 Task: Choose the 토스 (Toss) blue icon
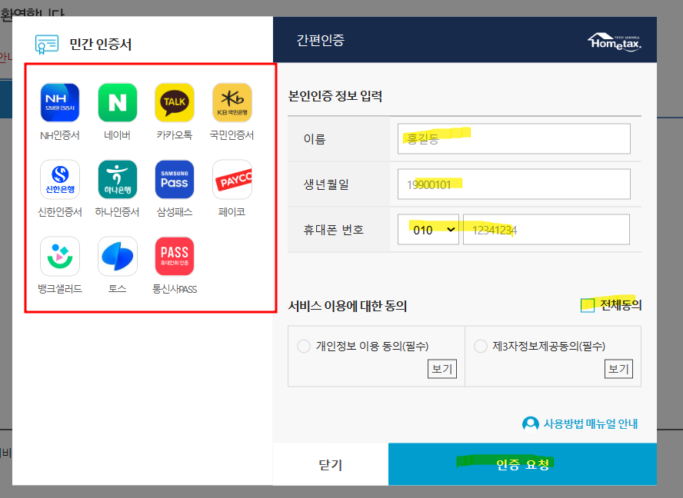(x=117, y=257)
